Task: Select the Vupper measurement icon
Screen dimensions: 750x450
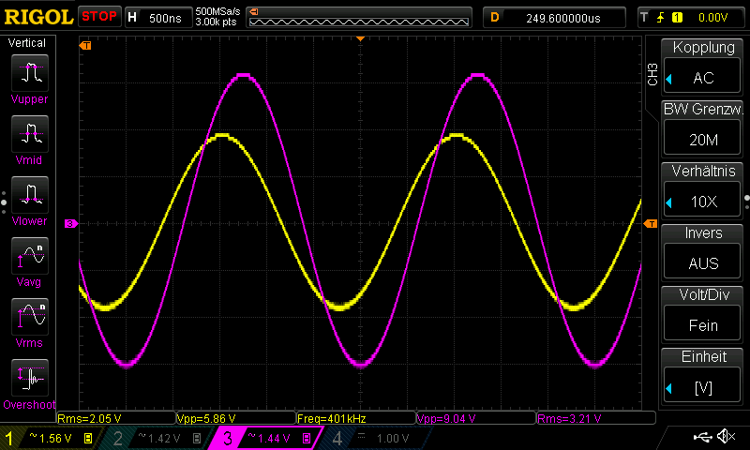Action: click(x=30, y=73)
